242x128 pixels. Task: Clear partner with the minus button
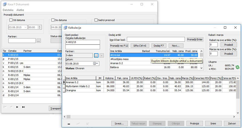[102, 56]
